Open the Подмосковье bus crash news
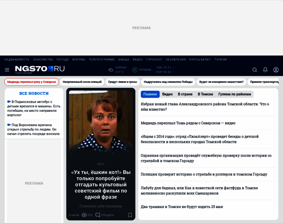The height and width of the screenshot is (223, 283). pyautogui.click(x=34, y=108)
